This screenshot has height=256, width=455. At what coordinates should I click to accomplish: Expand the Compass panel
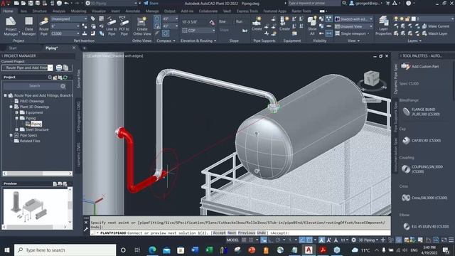click(x=166, y=41)
